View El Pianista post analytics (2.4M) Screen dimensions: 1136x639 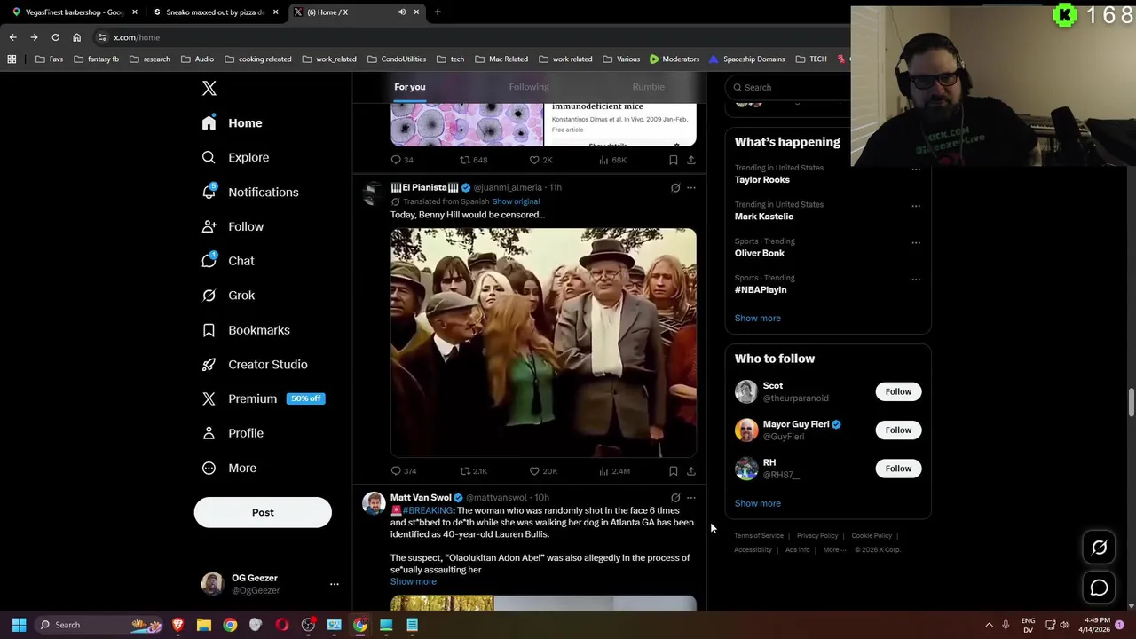[x=614, y=471]
